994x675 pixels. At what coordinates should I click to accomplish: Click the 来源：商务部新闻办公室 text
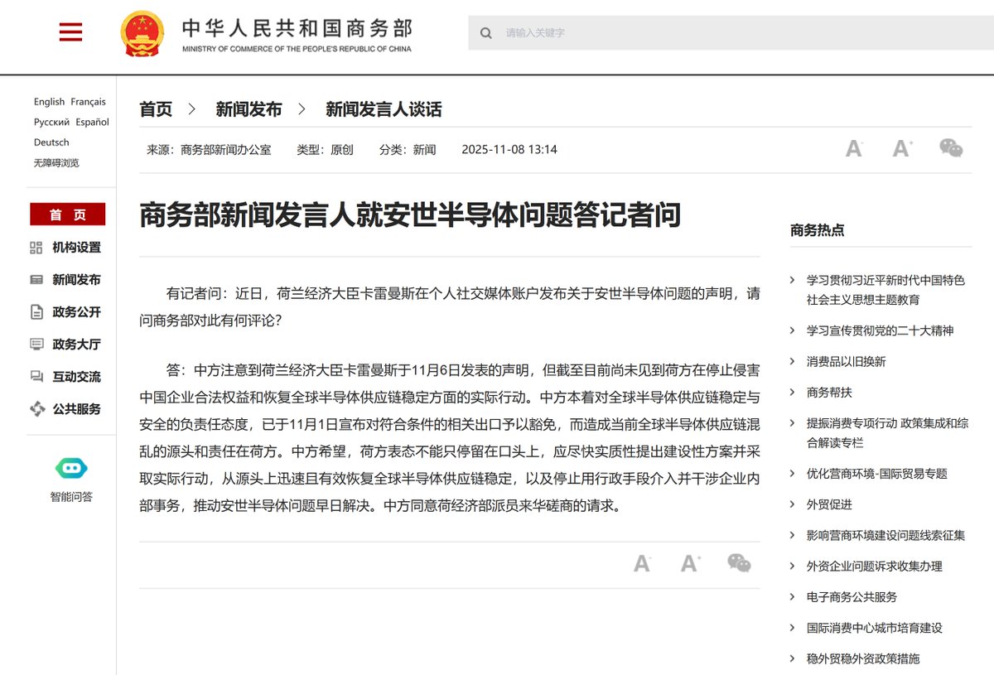(209, 150)
